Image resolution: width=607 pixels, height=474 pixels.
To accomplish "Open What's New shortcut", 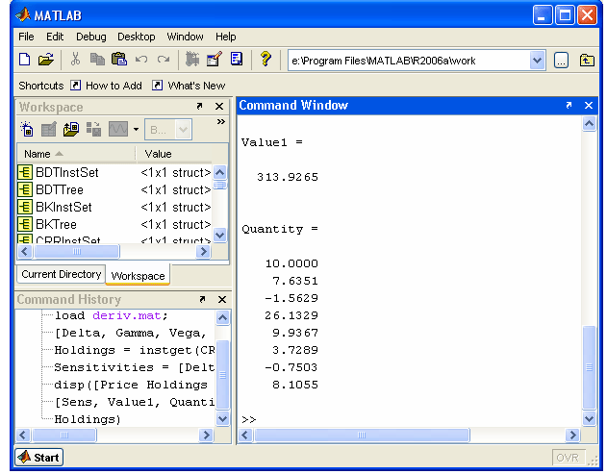I will tap(189, 86).
